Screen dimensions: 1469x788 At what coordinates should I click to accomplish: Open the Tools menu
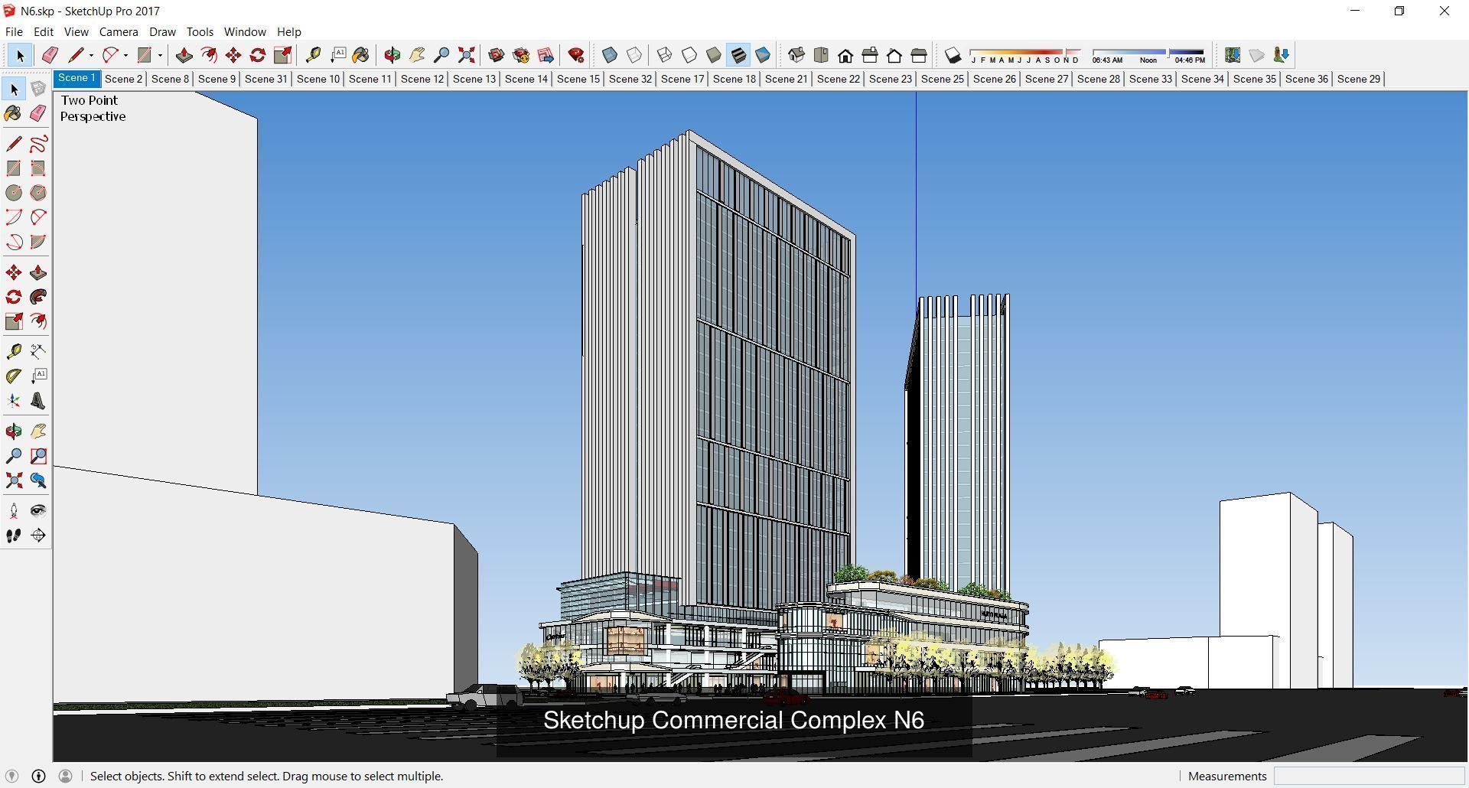click(x=200, y=32)
